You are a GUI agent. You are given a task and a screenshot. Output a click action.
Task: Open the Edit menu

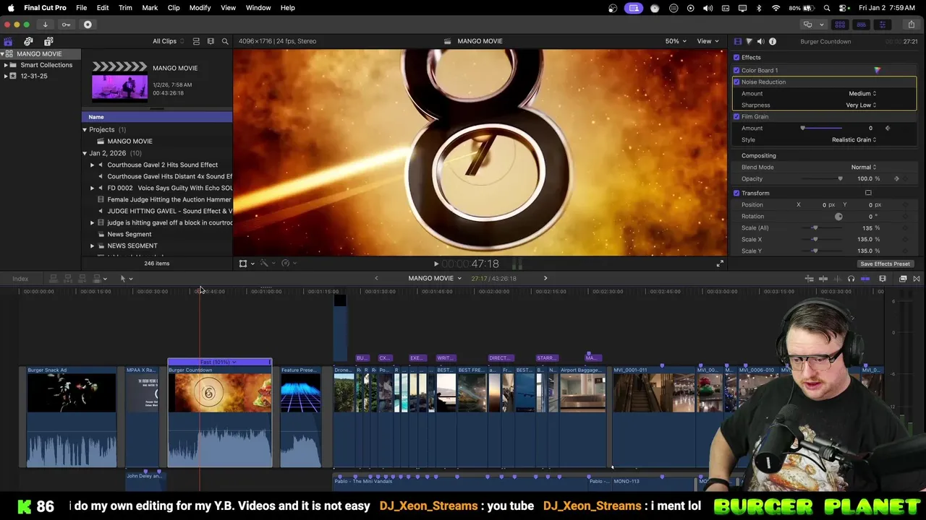click(103, 8)
